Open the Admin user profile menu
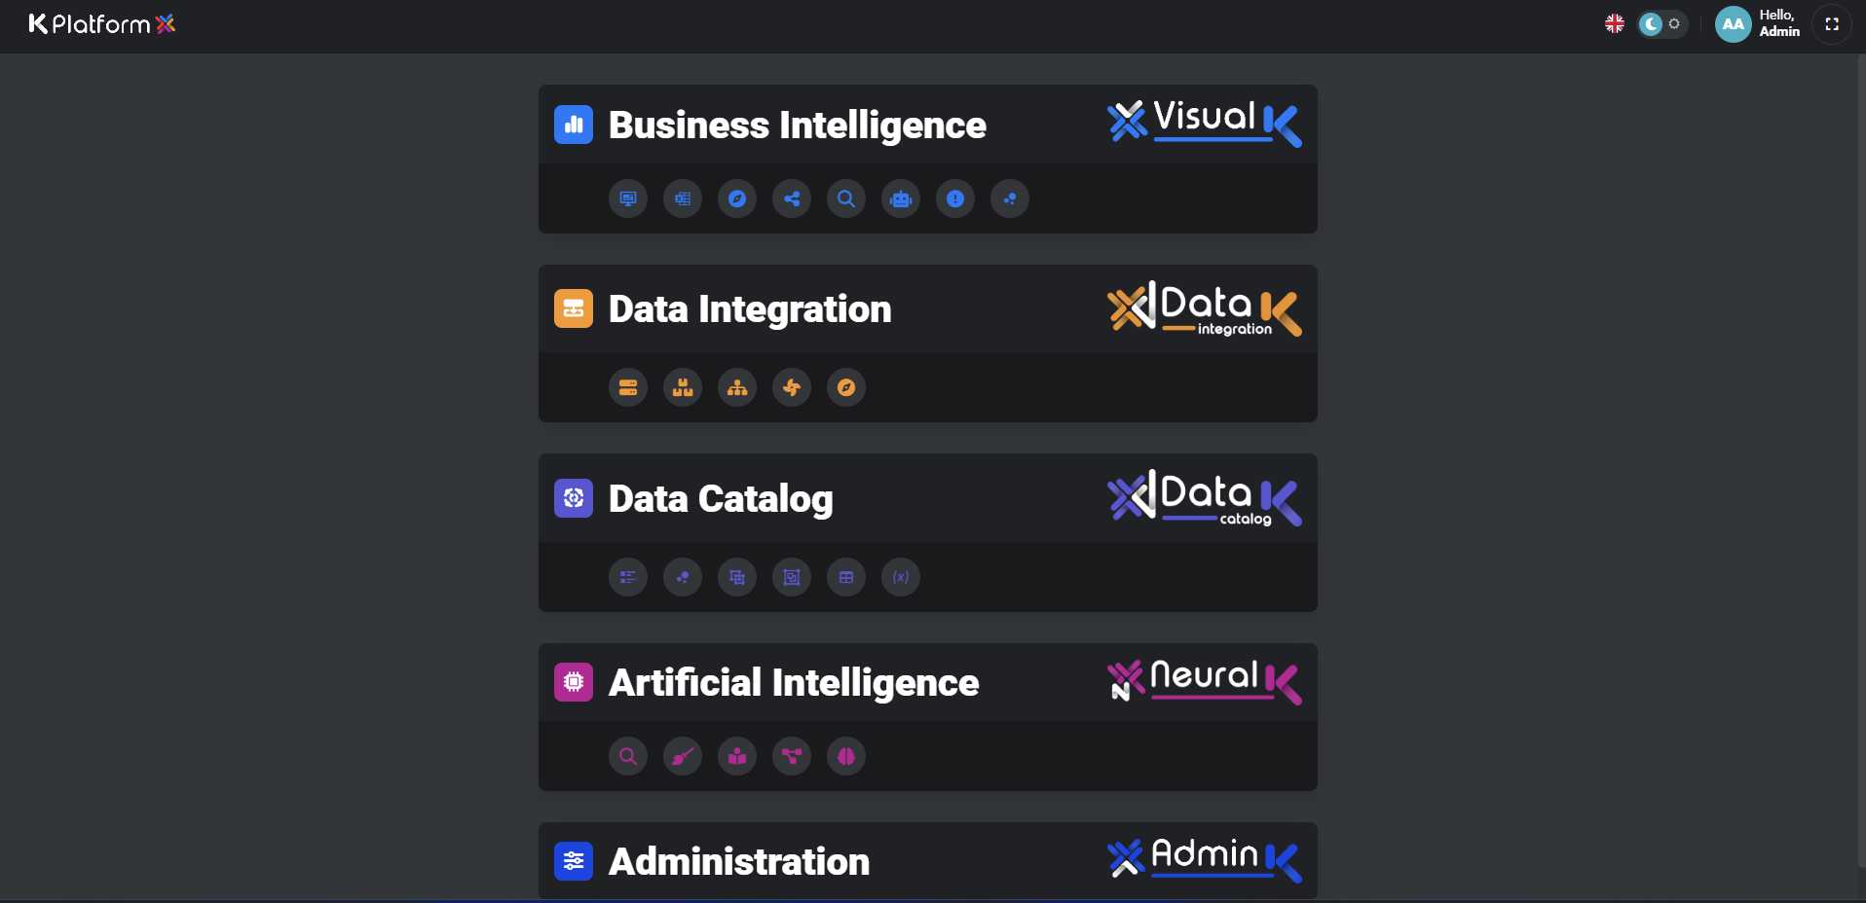This screenshot has height=903, width=1866. (1758, 24)
